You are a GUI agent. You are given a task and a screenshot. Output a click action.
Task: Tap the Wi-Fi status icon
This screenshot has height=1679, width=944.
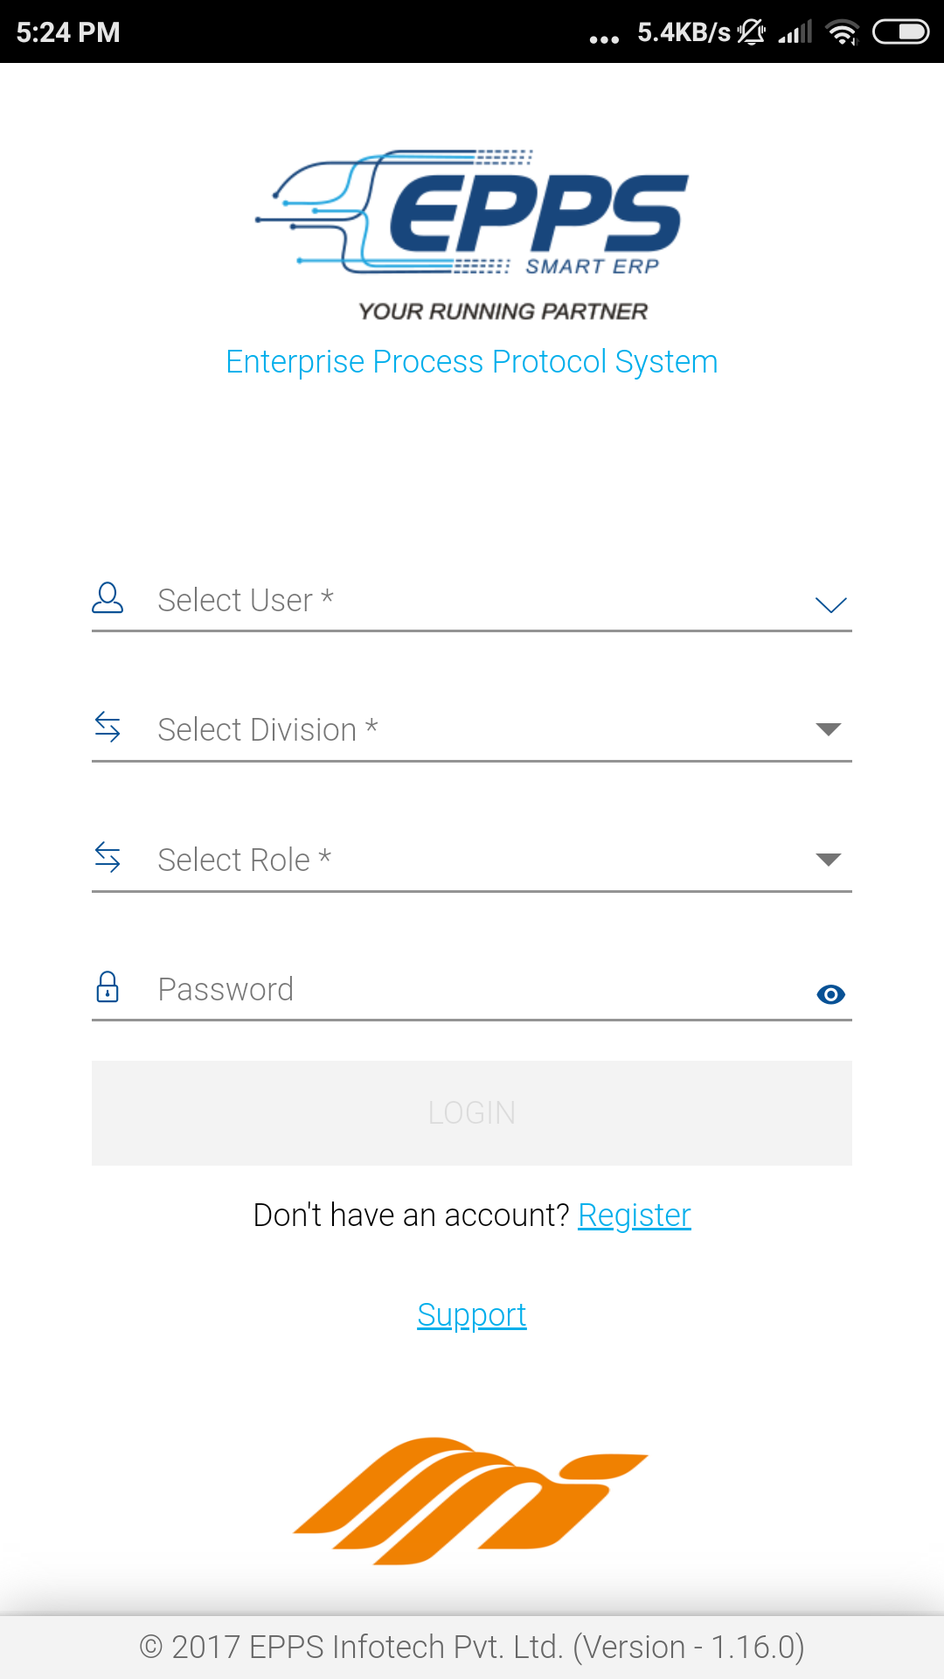point(843,33)
